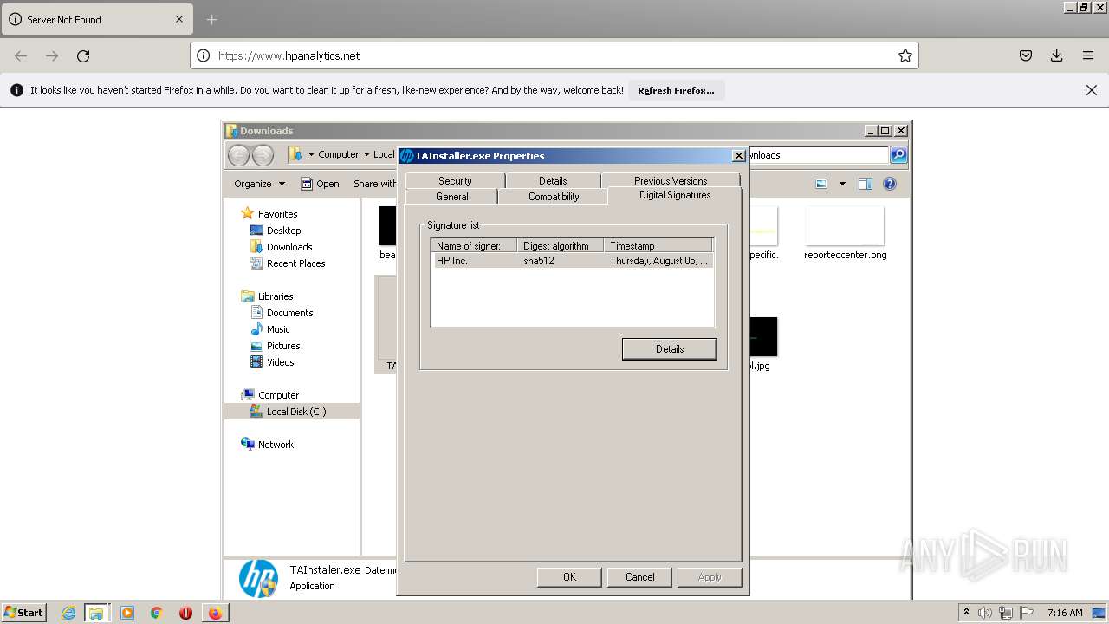Open a new Firefox tab

[212, 19]
